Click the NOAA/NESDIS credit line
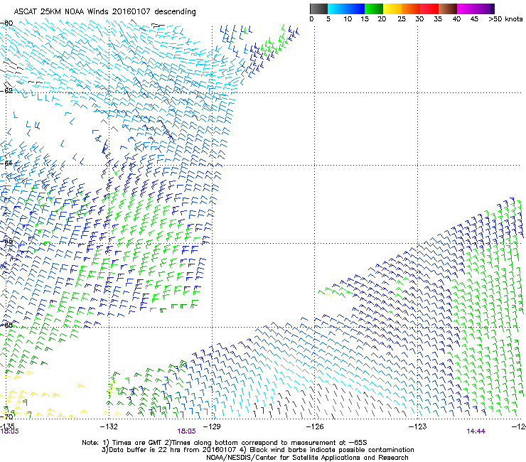 pyautogui.click(x=307, y=458)
